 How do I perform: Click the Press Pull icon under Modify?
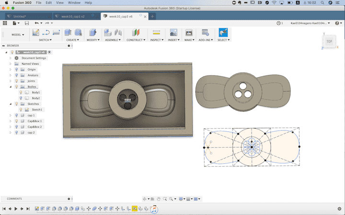click(92, 32)
